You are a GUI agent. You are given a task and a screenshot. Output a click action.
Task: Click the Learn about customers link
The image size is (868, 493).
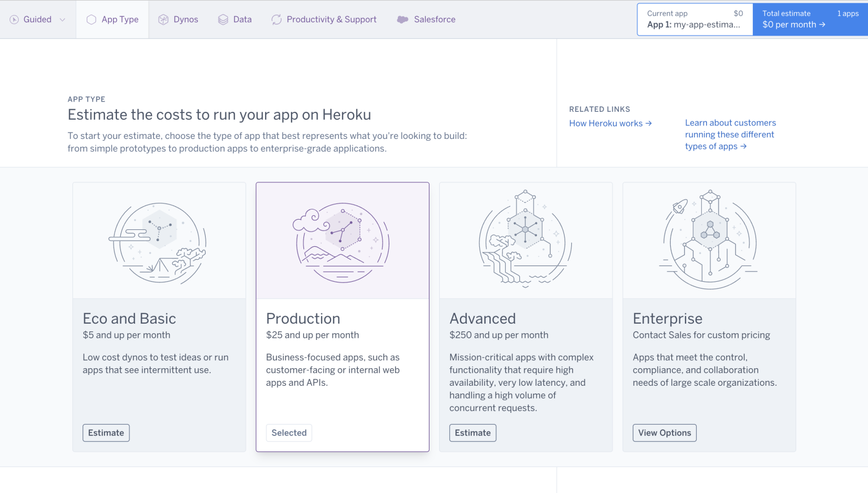click(730, 123)
